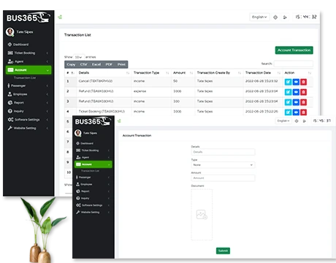Open the show entries count dropdown
This screenshot has width=336, height=263.
point(79,57)
